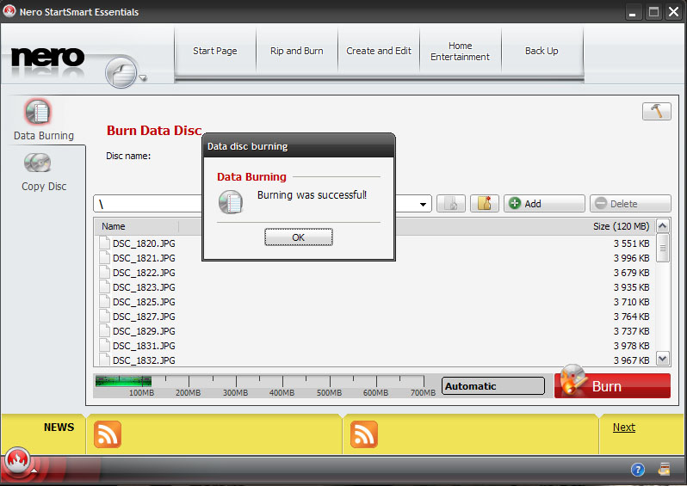This screenshot has height=486, width=687.
Task: Click the red Burn button
Action: click(x=612, y=385)
